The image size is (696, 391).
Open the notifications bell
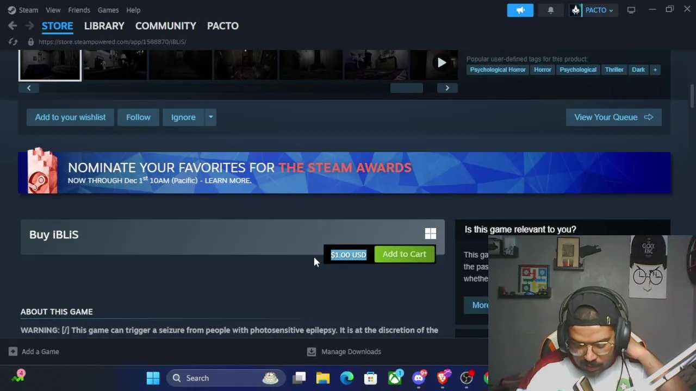(550, 10)
